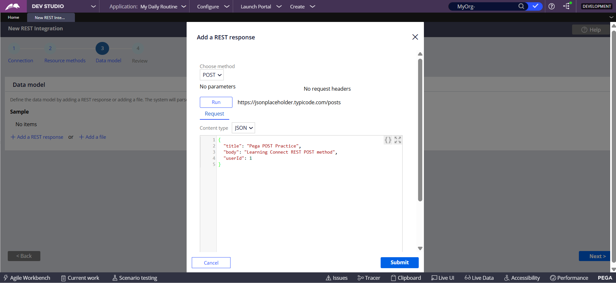Click the endpoint URL jsonplaceholder.typicode.com/posts

coord(289,102)
